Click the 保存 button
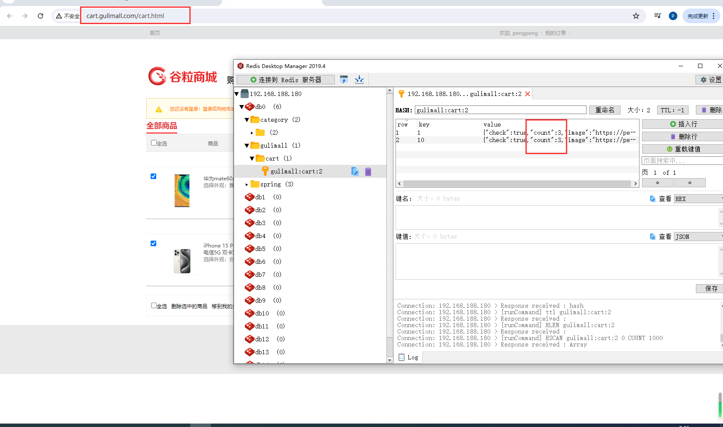This screenshot has width=723, height=427. [710, 288]
